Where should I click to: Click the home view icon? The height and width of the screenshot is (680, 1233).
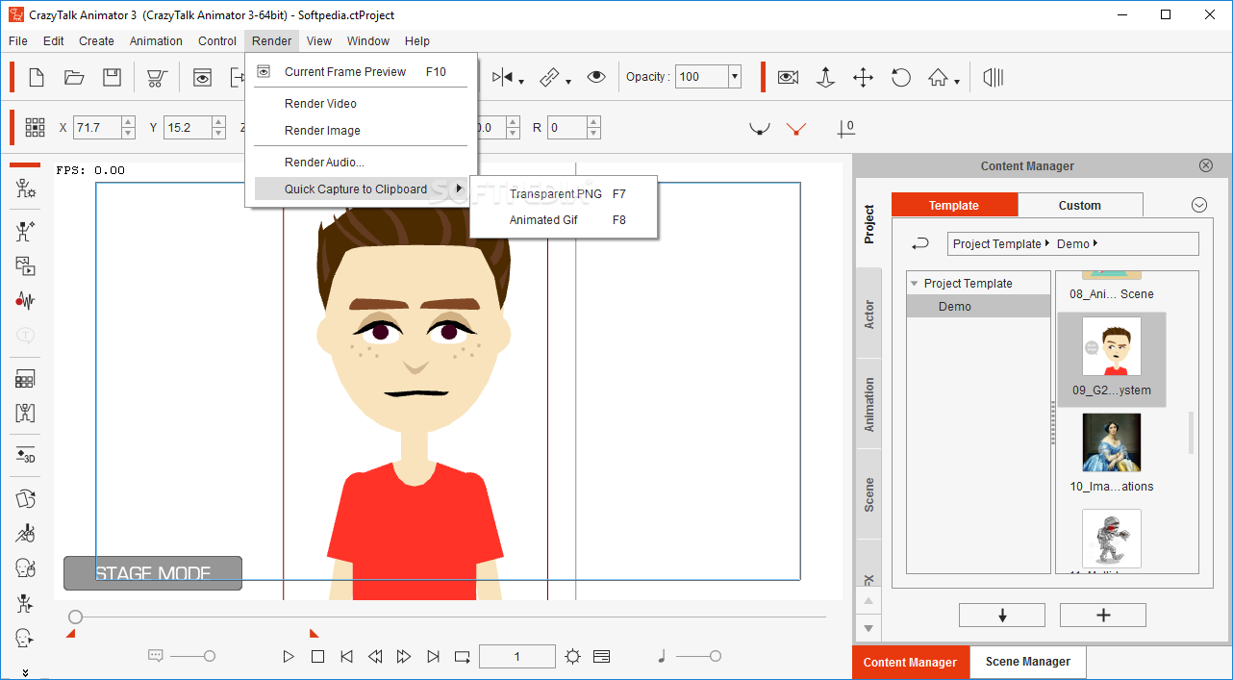[938, 77]
